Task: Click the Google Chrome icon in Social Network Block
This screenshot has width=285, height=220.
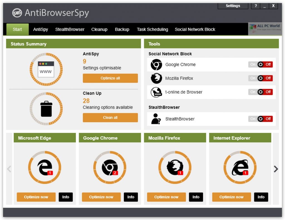Action: tap(156, 65)
